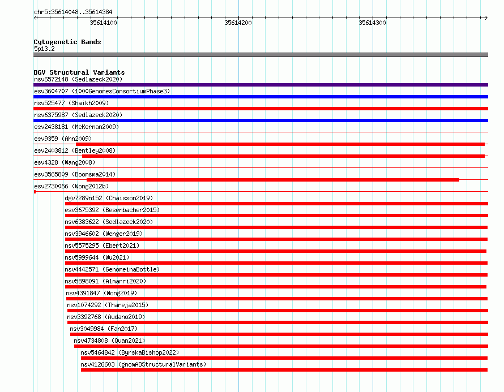This screenshot has height=392, width=504.
Task: Click the red bar for nsv5999644
Action: (276, 263)
